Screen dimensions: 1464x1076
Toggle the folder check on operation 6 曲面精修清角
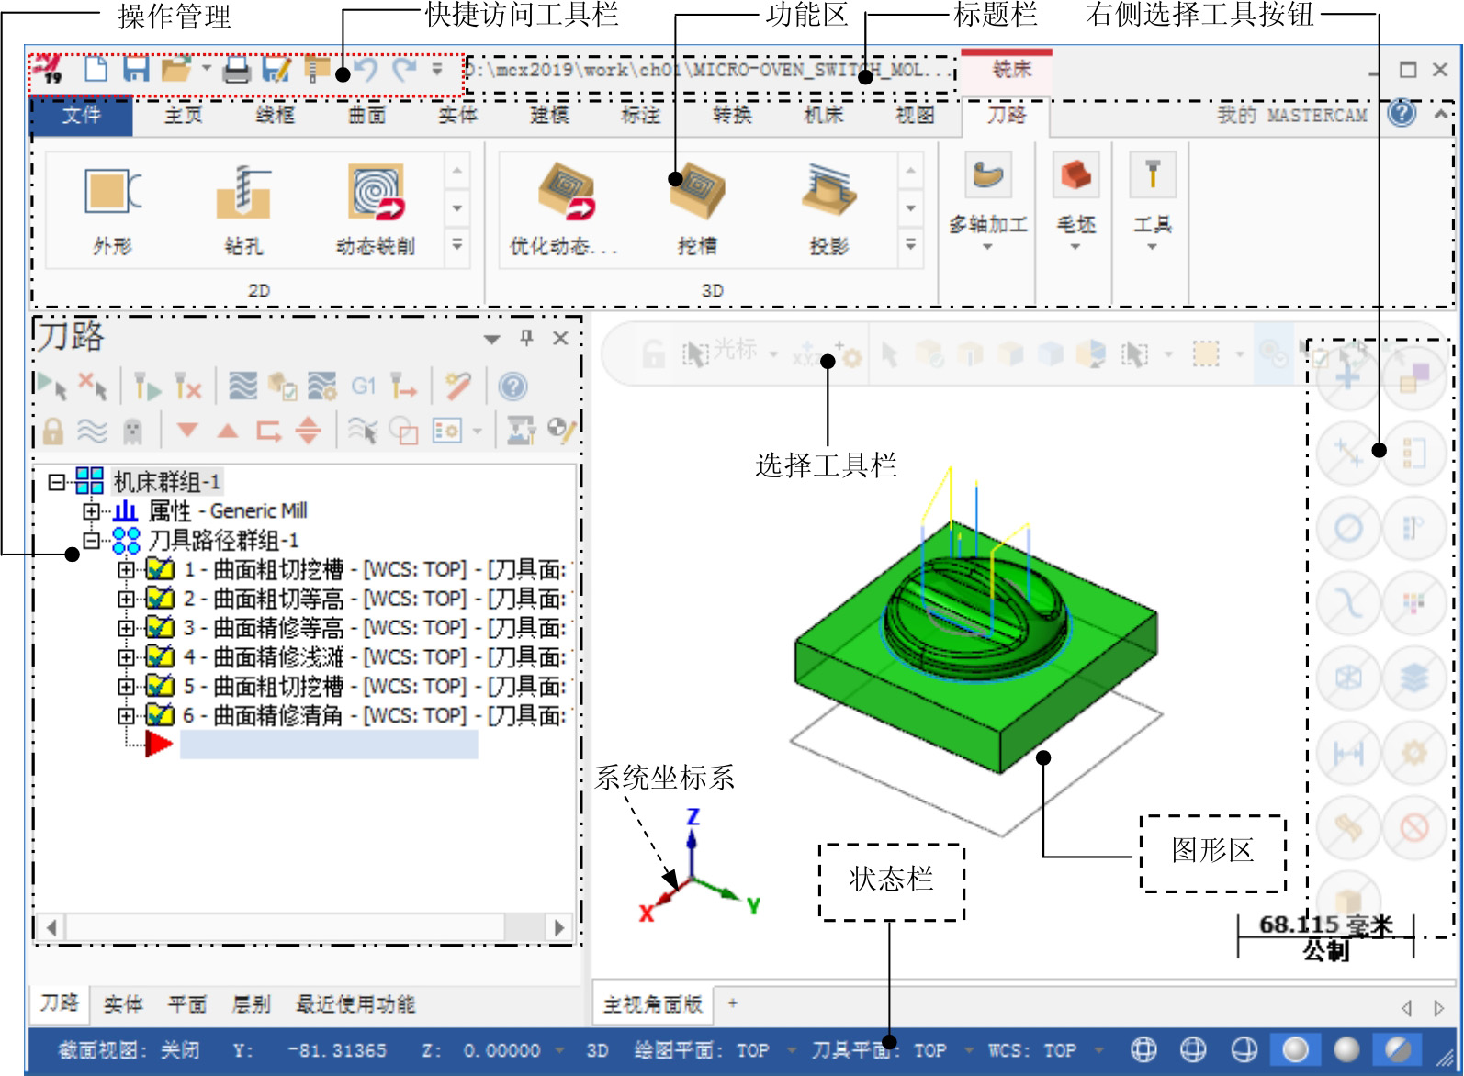tap(160, 715)
